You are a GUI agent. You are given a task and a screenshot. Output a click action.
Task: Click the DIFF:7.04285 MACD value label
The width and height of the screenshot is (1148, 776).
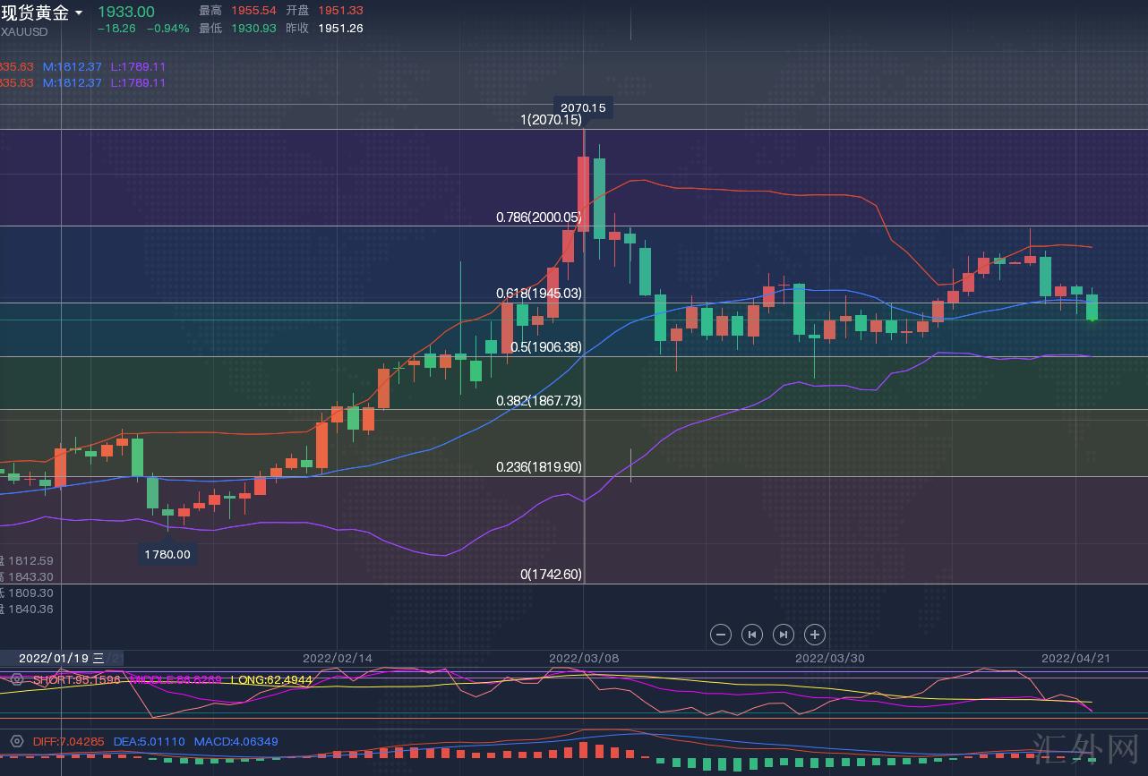(68, 741)
